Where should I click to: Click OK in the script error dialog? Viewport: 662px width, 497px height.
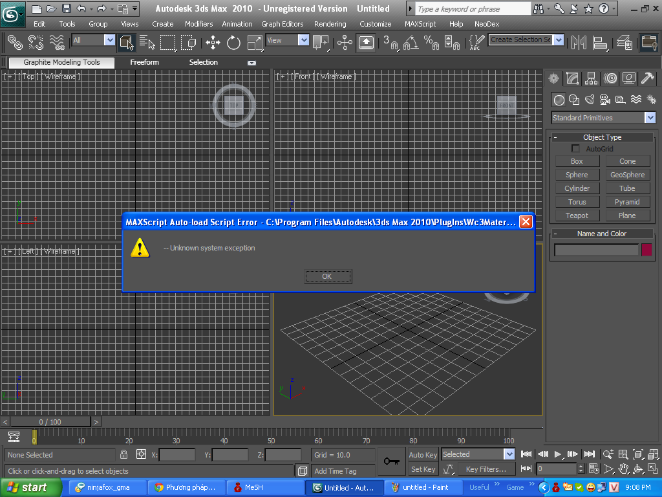click(x=328, y=276)
